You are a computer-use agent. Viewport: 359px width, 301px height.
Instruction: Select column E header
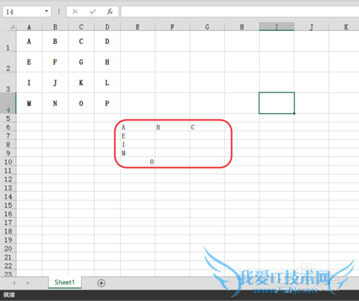(x=138, y=27)
